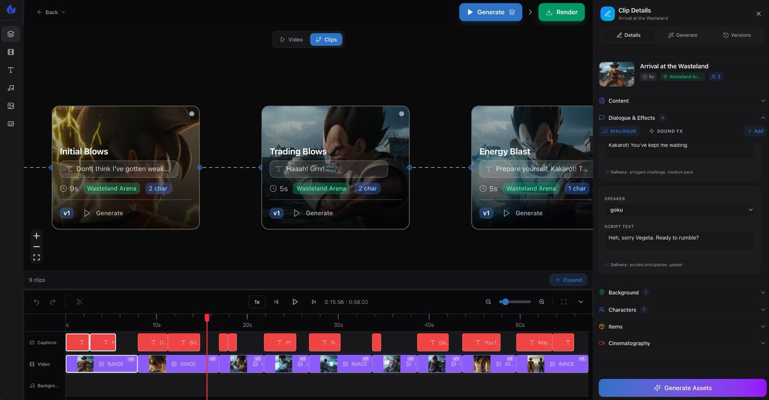Click the Trading Blows card status dot

pyautogui.click(x=402, y=114)
